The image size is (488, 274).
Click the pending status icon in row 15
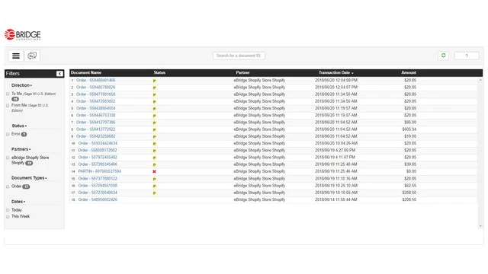(154, 180)
